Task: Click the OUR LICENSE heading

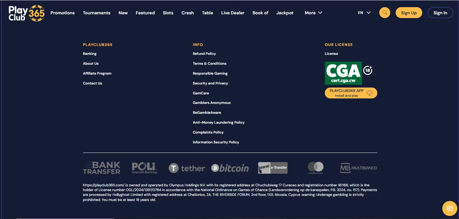Action: [339, 45]
